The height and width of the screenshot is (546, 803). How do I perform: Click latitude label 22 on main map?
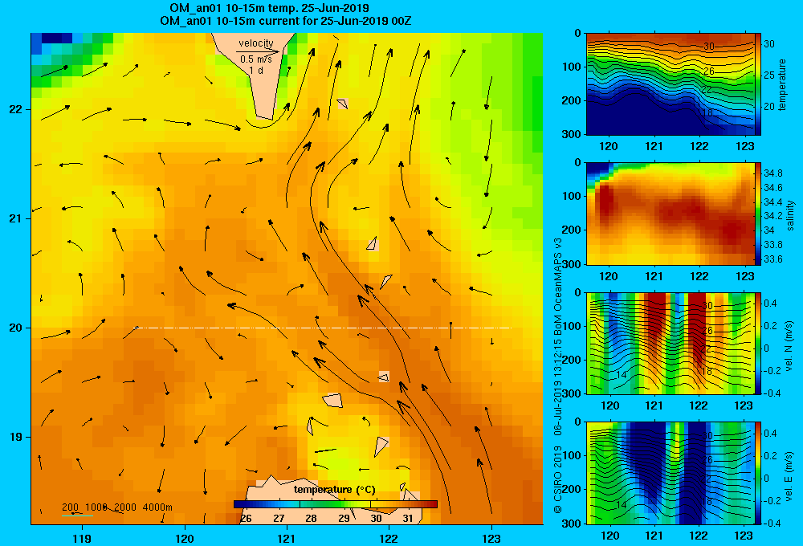pos(15,109)
